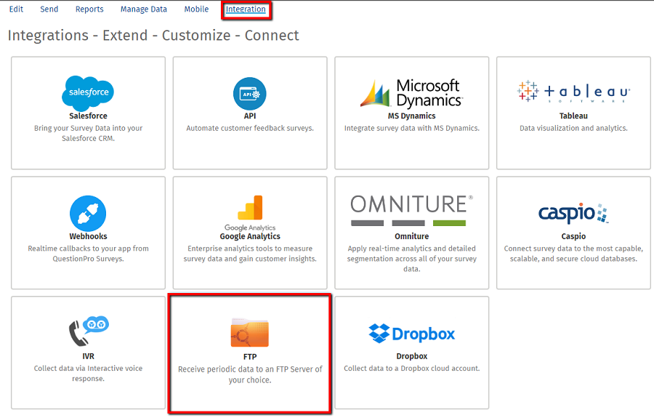Image resolution: width=654 pixels, height=418 pixels.
Task: Go to the Manage Data tab
Action: (143, 9)
